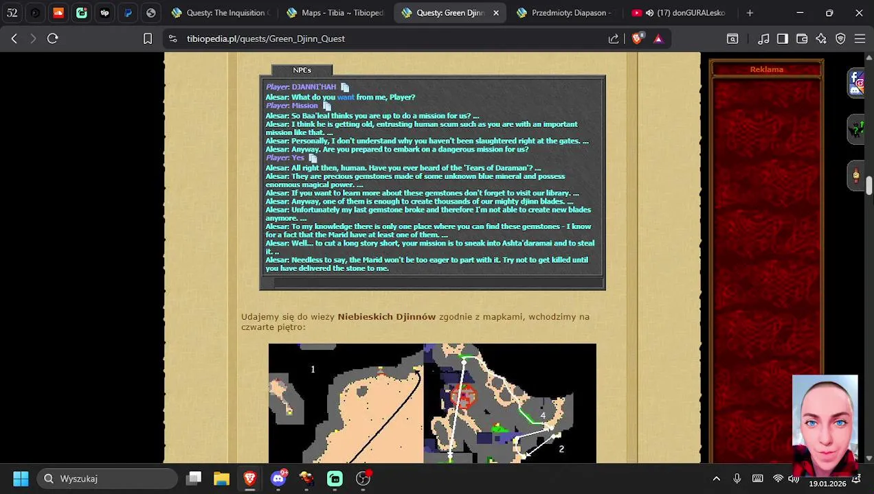Follow the blue 'want' keyword link
The width and height of the screenshot is (874, 494).
click(346, 97)
